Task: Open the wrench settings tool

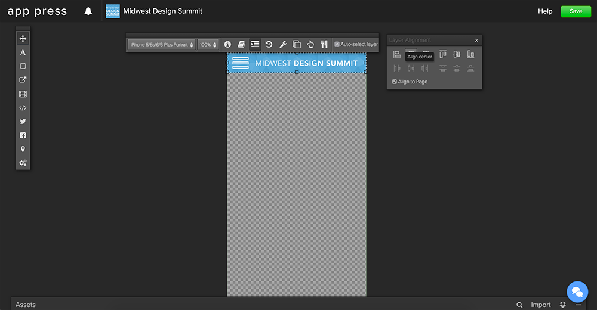Action: (283, 44)
